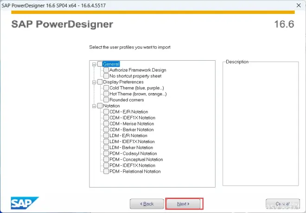Tick the Rounded corners checkbox
306x213 pixels.
106,100
